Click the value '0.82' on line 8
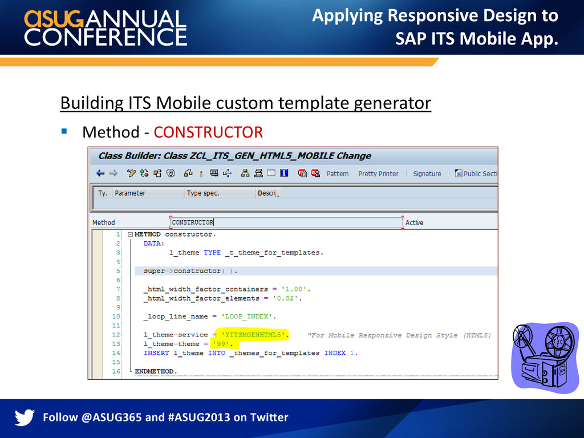This screenshot has height=438, width=584. tap(285, 298)
